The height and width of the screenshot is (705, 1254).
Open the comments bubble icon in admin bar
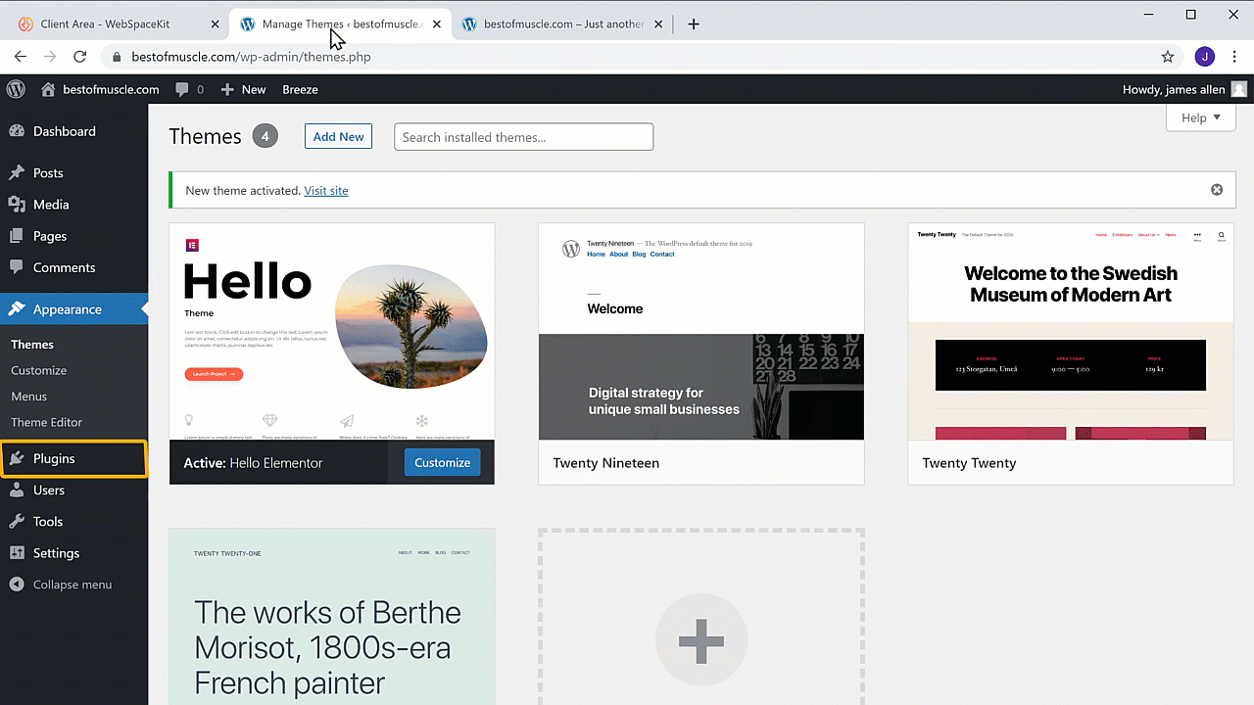pos(181,89)
